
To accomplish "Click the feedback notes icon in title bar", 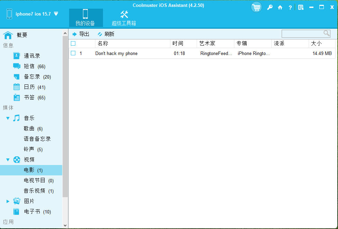I will [x=301, y=8].
